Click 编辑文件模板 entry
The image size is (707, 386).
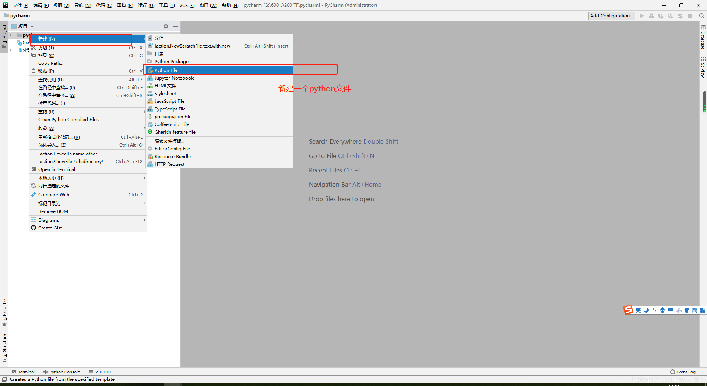[x=219, y=141]
